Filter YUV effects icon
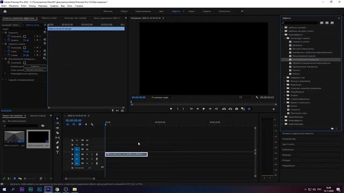 coord(332,23)
